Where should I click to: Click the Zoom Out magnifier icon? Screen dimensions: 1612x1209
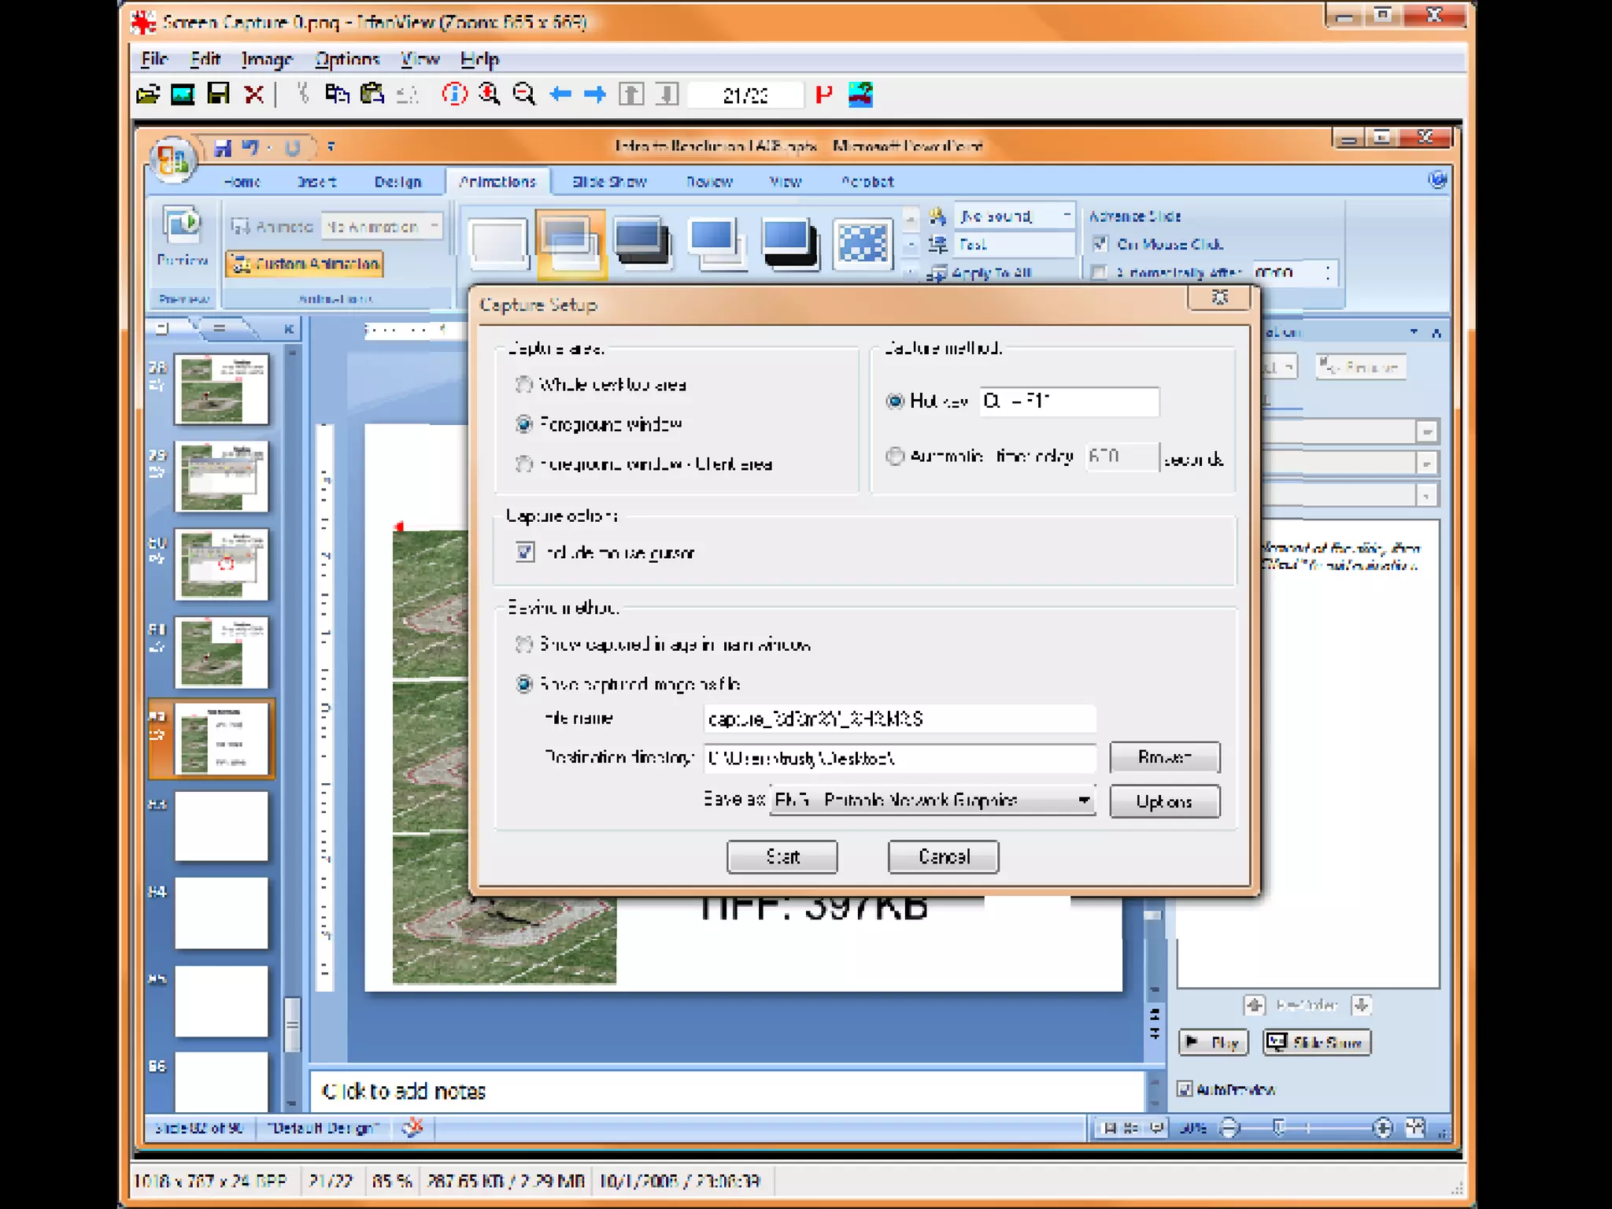[523, 95]
